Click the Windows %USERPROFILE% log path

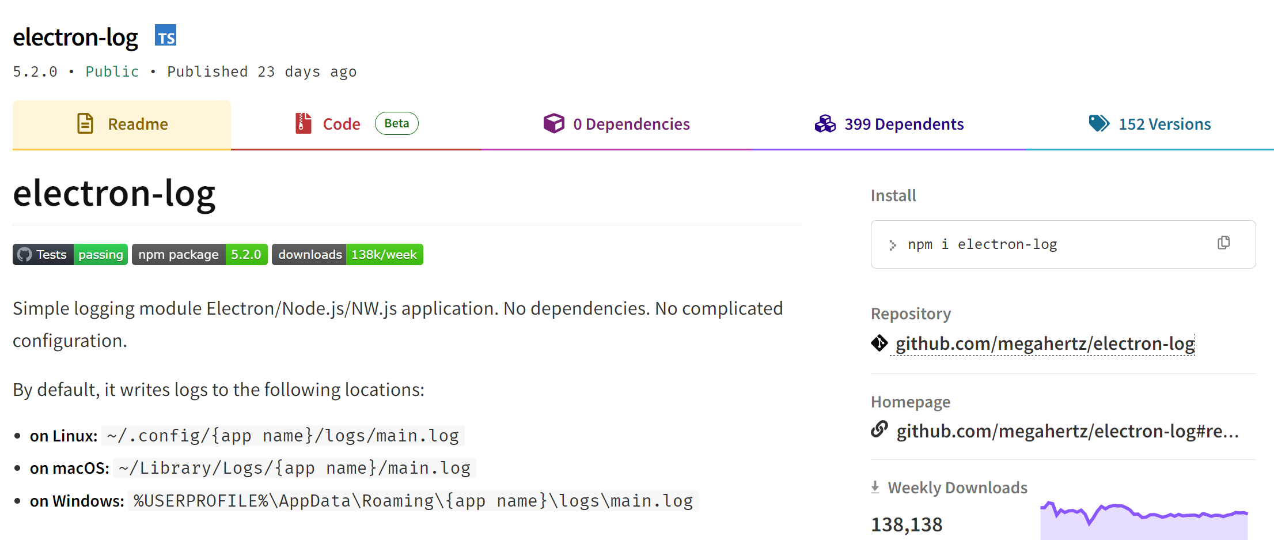pos(413,501)
